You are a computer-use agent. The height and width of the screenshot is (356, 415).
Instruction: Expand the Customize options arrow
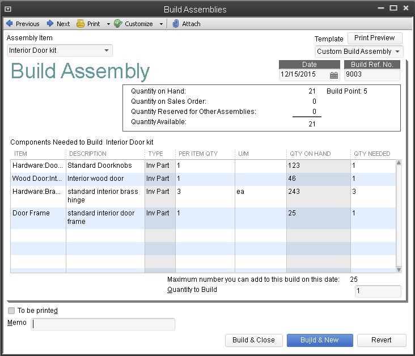161,24
